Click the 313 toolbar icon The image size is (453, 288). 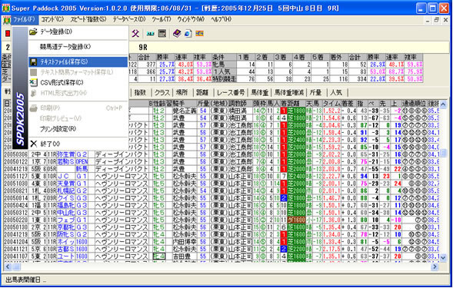tap(150, 34)
